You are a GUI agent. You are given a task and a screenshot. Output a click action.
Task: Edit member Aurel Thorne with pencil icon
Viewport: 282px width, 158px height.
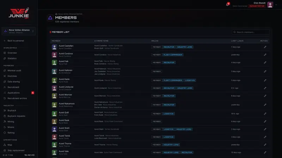tap(265, 145)
